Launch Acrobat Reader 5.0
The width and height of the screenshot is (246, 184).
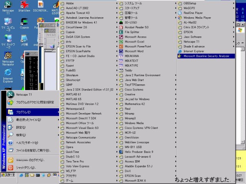147,27
